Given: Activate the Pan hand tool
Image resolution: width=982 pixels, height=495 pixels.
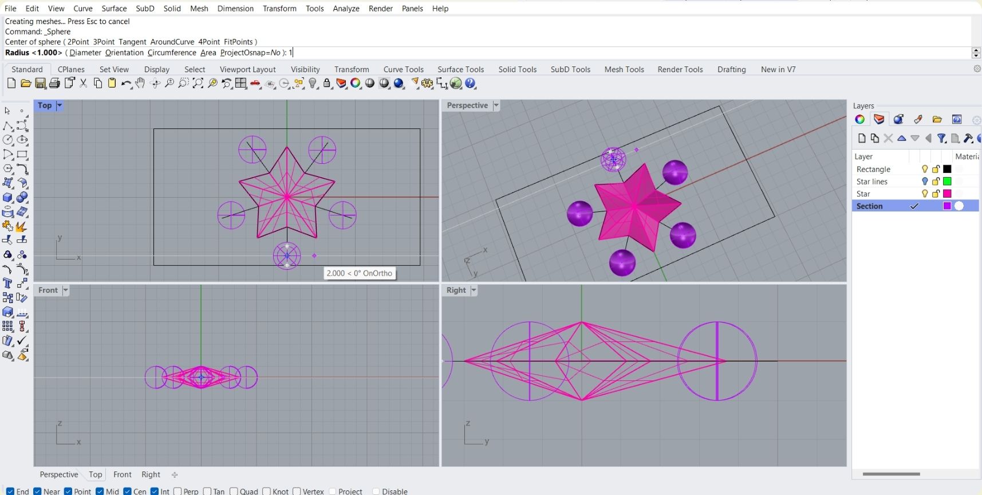Looking at the screenshot, I should [x=140, y=84].
